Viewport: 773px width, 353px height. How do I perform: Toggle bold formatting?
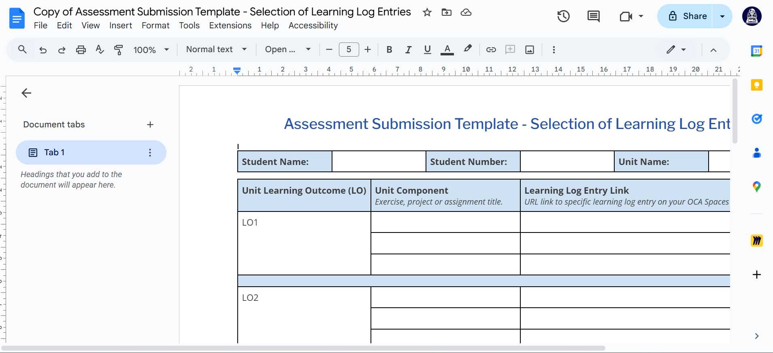pyautogui.click(x=389, y=50)
